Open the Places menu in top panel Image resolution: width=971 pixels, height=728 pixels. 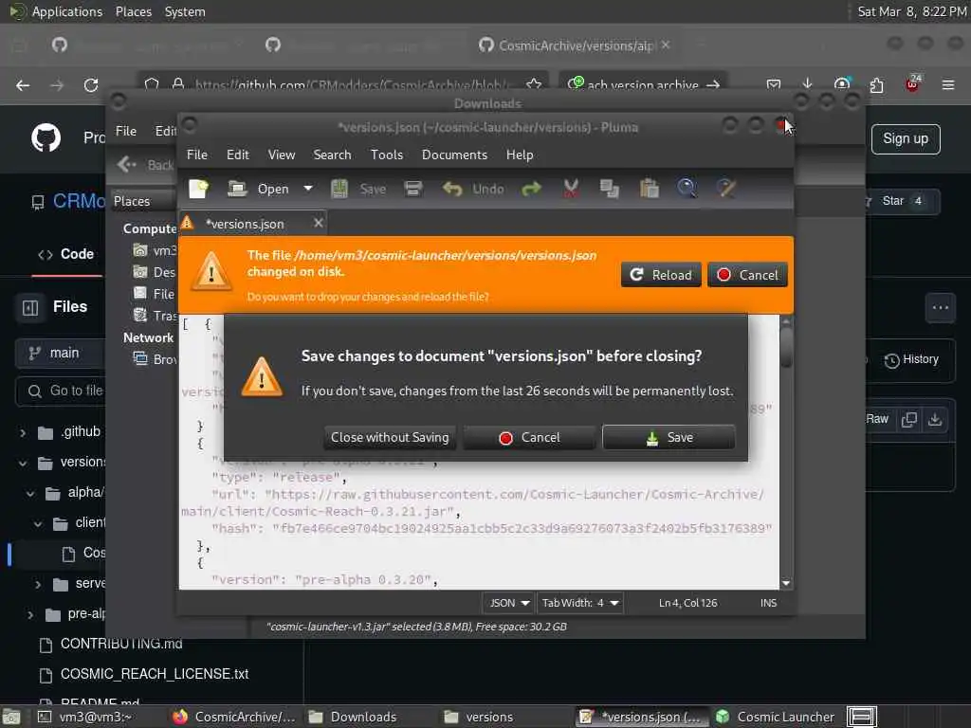coord(133,11)
